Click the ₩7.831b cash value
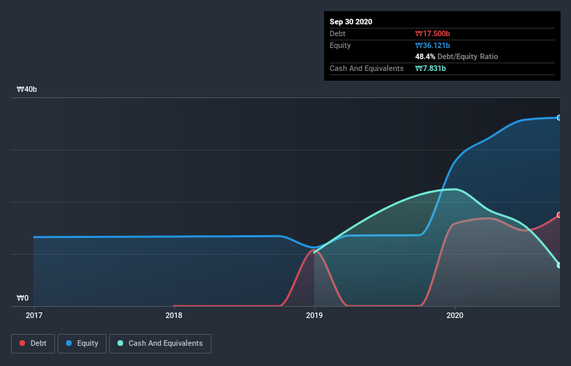 pos(431,68)
